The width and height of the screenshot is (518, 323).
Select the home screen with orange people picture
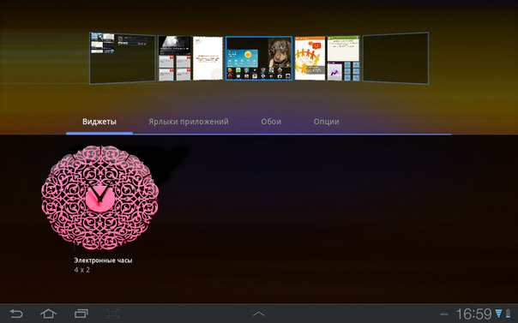tap(327, 58)
